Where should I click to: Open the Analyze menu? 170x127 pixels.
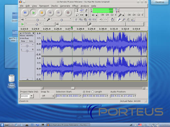(85, 6)
